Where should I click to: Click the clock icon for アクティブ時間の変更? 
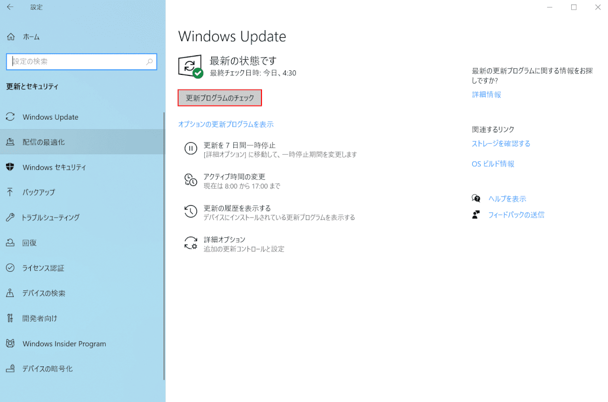(191, 180)
